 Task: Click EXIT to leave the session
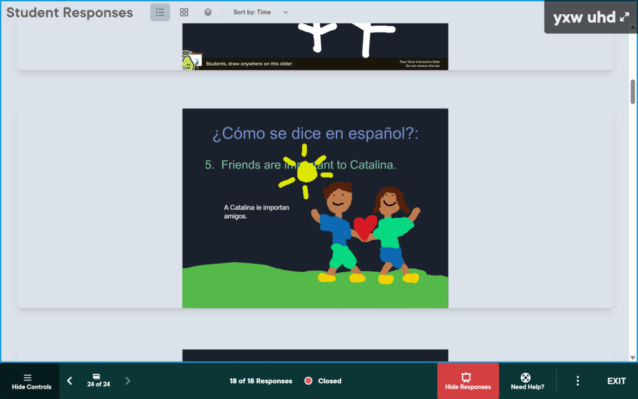point(616,381)
